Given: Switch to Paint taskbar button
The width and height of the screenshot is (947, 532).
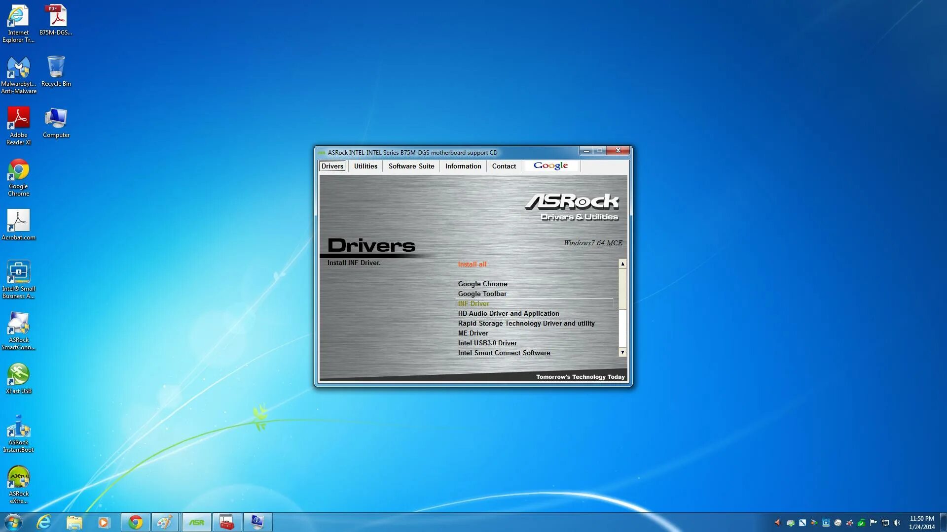Looking at the screenshot, I should 165,522.
